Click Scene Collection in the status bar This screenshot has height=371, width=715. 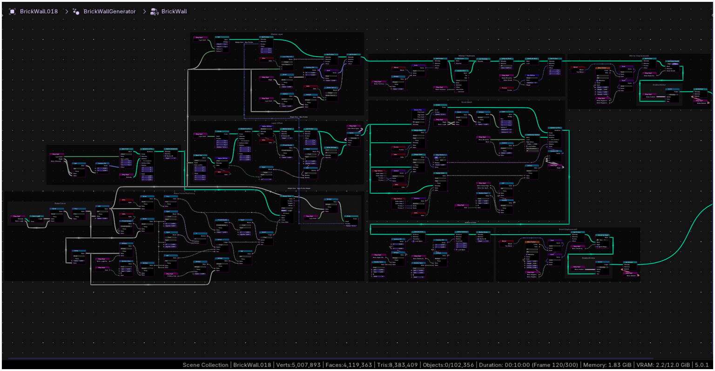205,365
